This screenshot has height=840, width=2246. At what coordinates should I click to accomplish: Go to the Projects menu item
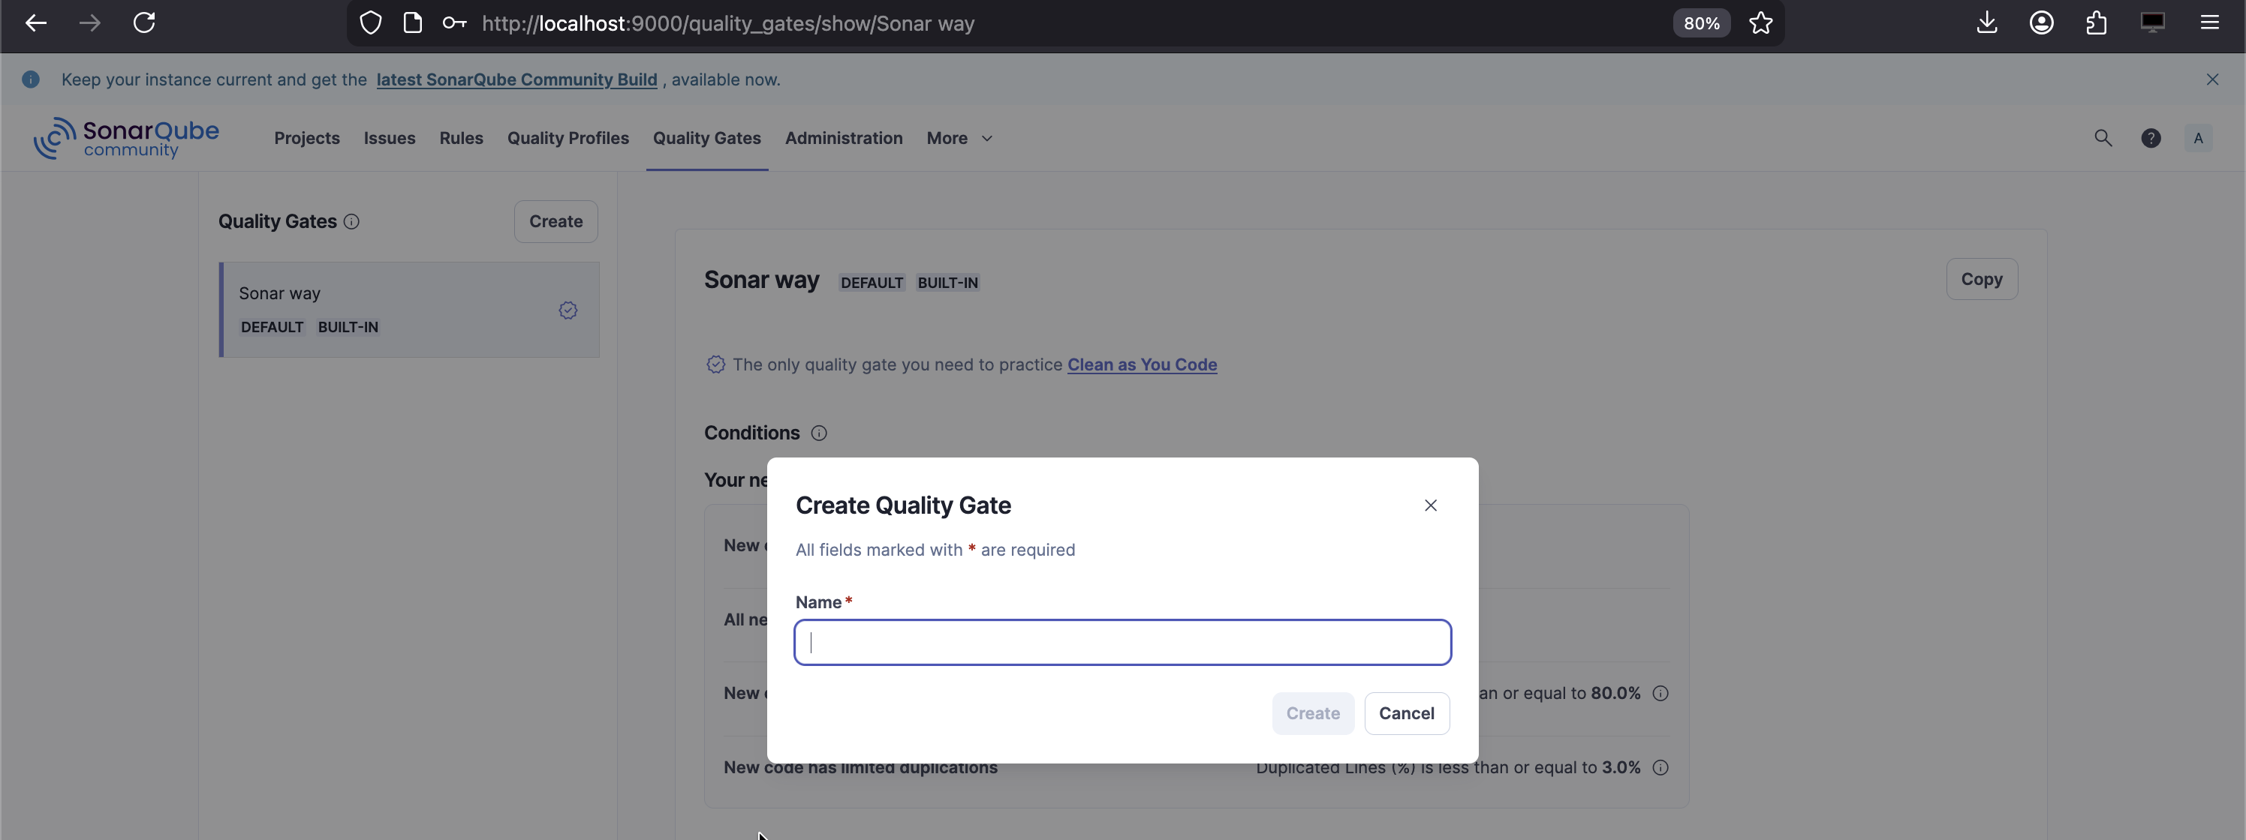[307, 138]
